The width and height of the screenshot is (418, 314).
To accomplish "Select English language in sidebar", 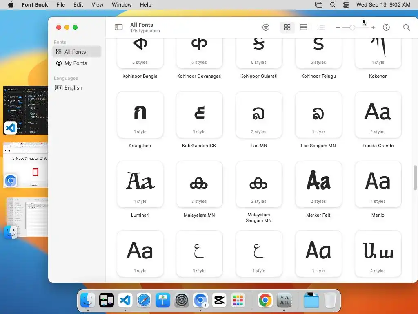I will (x=77, y=87).
